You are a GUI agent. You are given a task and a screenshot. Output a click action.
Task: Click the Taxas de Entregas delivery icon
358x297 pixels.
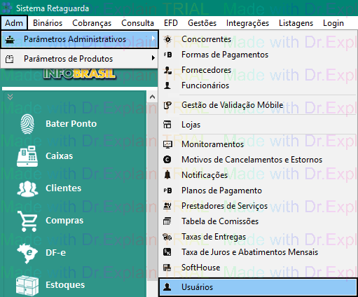[167, 237]
